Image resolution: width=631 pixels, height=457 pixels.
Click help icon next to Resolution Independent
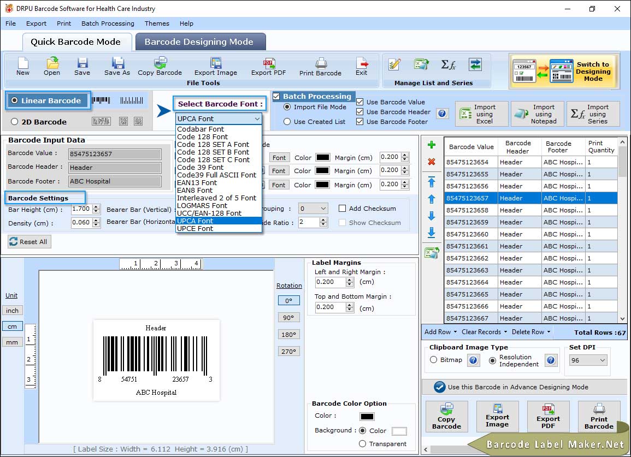pyautogui.click(x=551, y=360)
